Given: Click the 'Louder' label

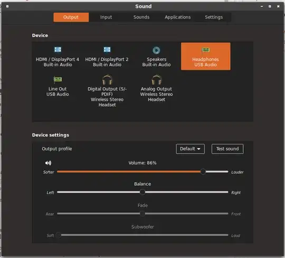Looking at the screenshot, I should tap(237, 172).
